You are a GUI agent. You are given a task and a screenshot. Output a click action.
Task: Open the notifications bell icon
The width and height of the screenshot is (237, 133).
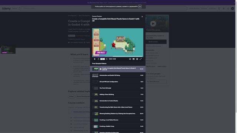coord(228,8)
